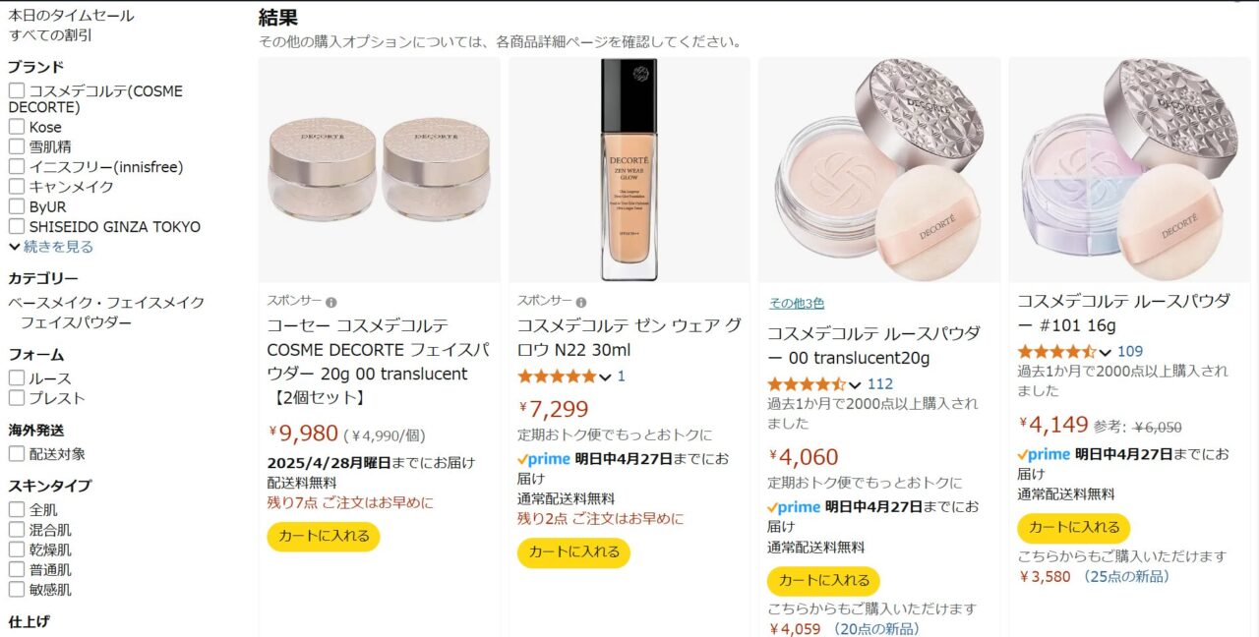Click the すべての割引 link
Image resolution: width=1259 pixels, height=637 pixels.
pyautogui.click(x=50, y=35)
